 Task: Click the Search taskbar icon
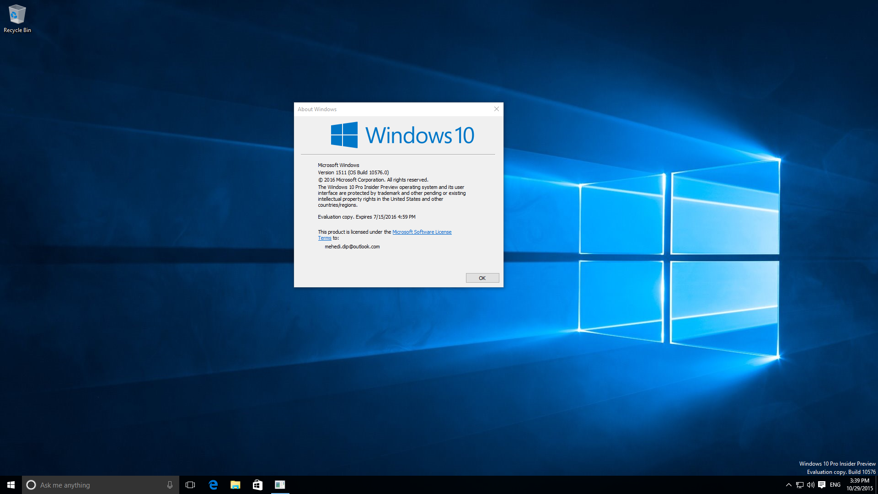click(30, 484)
